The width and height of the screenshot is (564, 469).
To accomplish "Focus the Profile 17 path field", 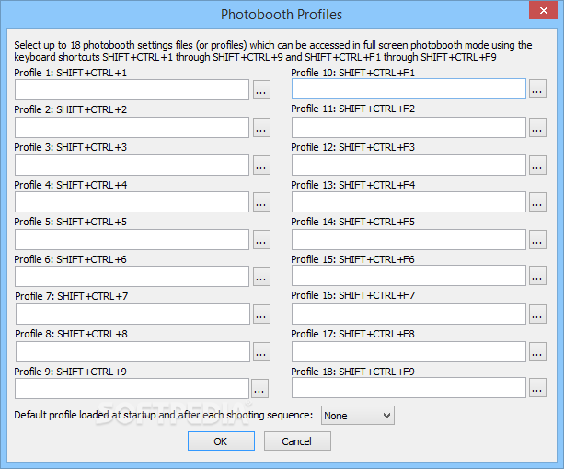I will [x=409, y=352].
